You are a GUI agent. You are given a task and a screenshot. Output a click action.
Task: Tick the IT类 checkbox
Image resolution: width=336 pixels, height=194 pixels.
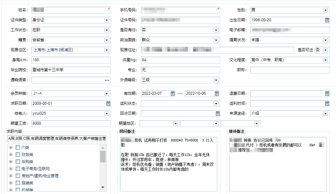[x=18, y=147]
